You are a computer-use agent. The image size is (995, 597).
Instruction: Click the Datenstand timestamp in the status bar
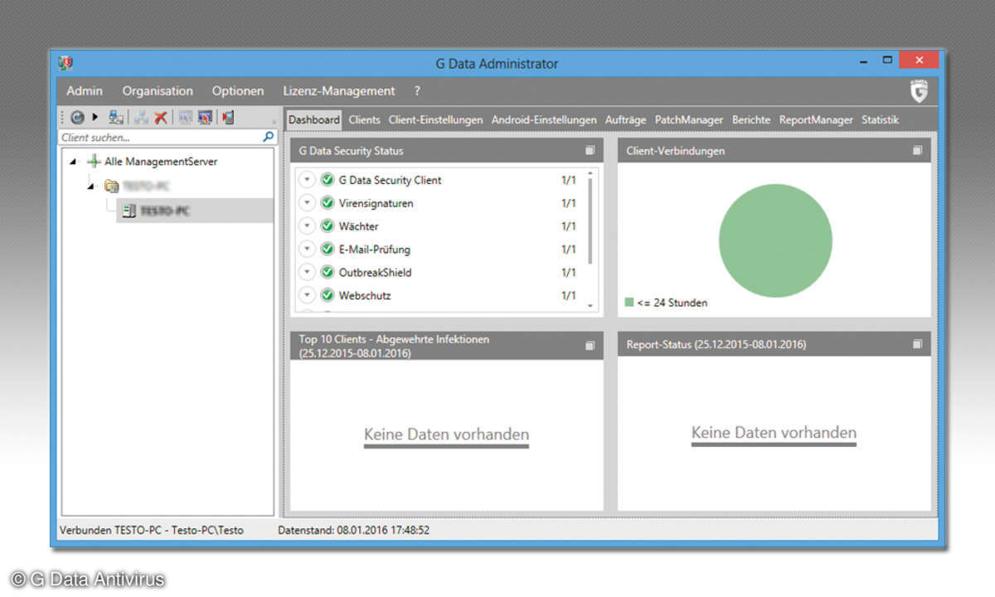354,529
